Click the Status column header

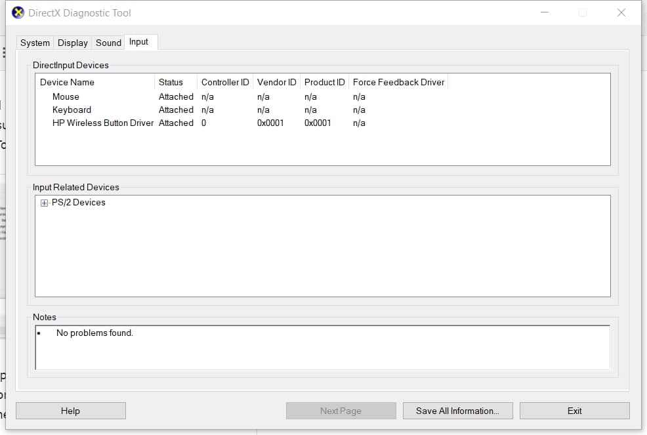[177, 82]
